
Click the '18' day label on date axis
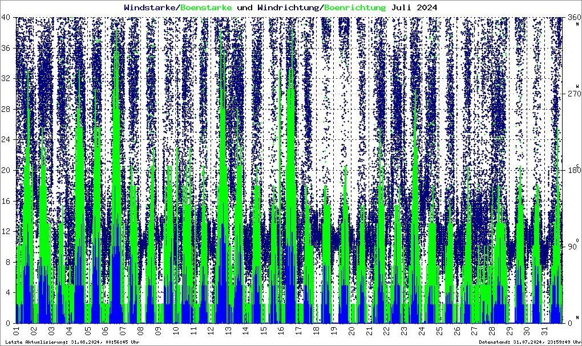316,329
